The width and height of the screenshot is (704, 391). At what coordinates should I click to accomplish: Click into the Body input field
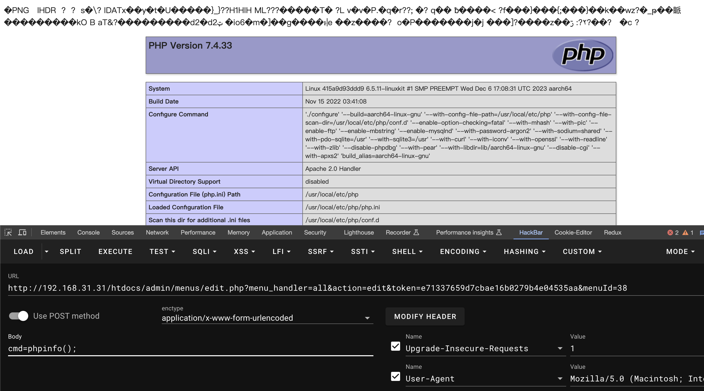pyautogui.click(x=190, y=348)
